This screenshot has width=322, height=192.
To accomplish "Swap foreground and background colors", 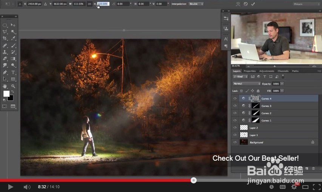I will (x=12, y=92).
